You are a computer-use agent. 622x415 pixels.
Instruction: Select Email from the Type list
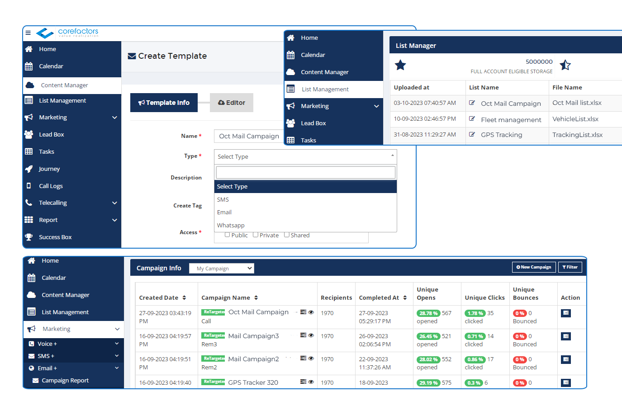(224, 212)
